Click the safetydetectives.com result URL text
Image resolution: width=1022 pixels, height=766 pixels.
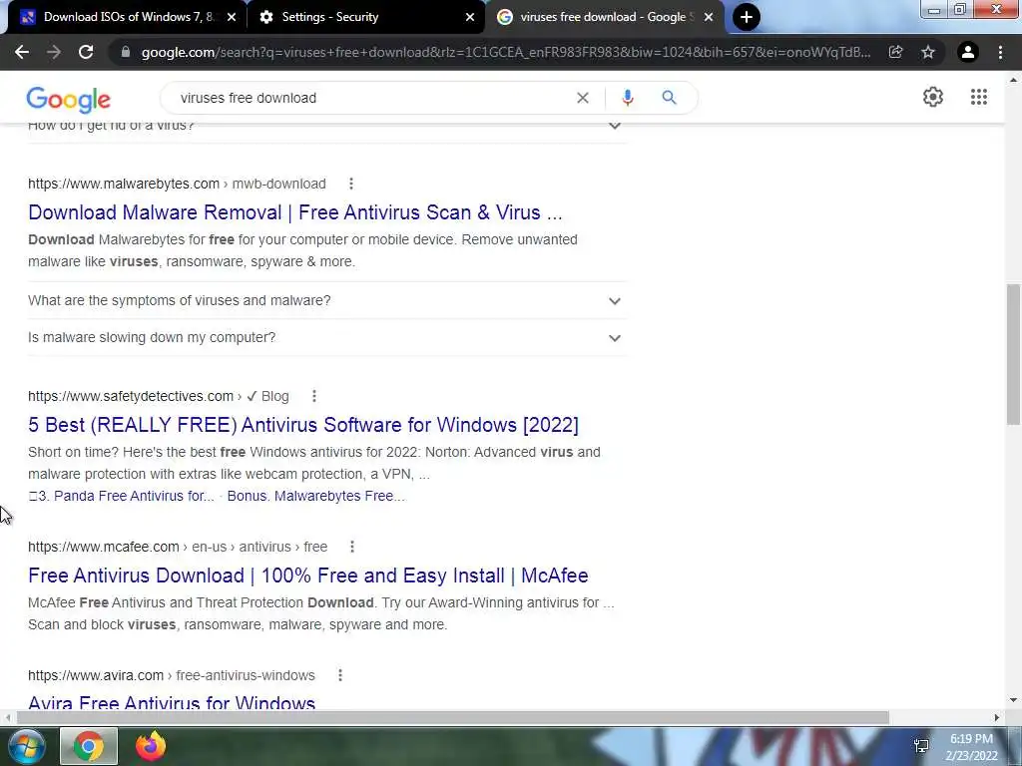point(159,396)
